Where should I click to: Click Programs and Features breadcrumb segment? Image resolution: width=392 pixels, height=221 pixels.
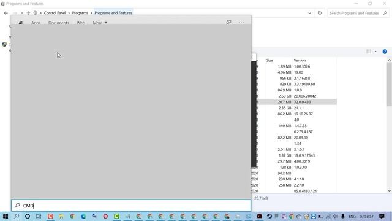click(x=113, y=13)
